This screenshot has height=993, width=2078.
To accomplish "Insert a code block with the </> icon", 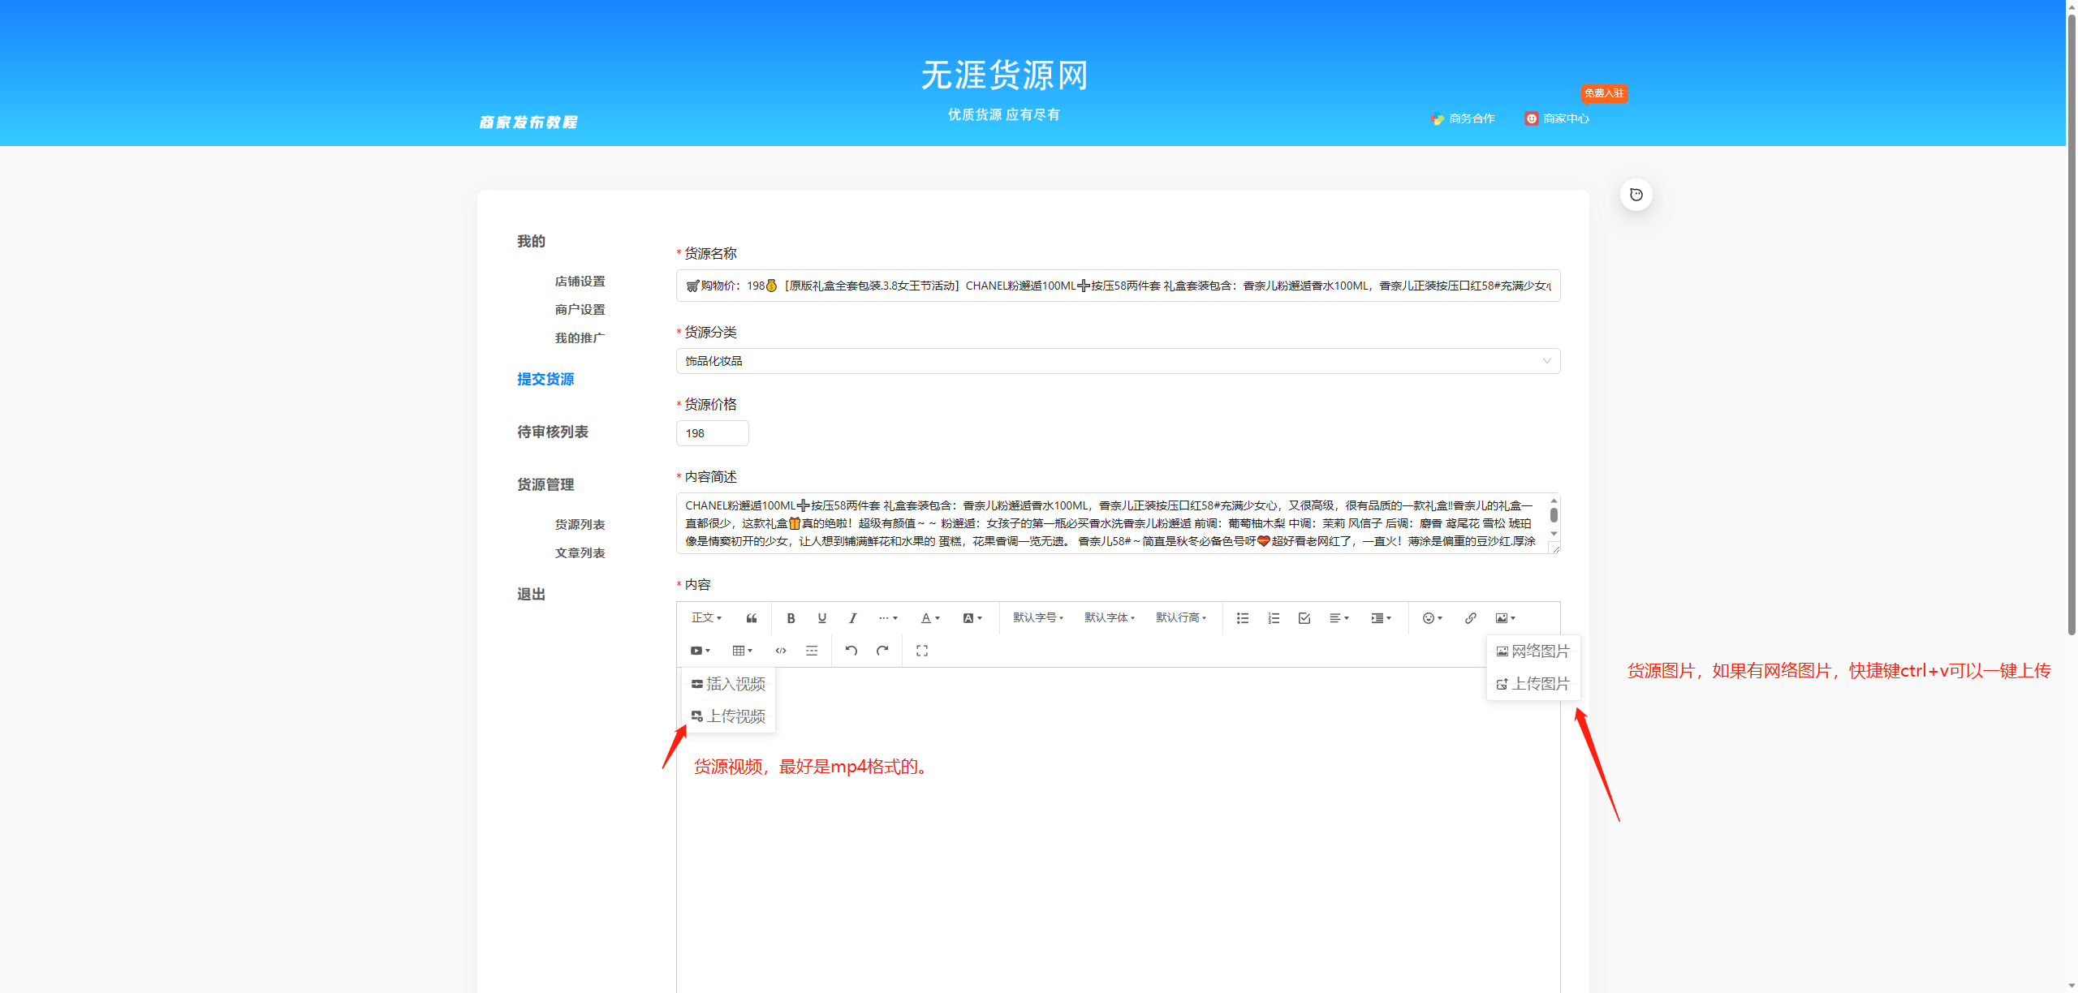I will pyautogui.click(x=781, y=650).
